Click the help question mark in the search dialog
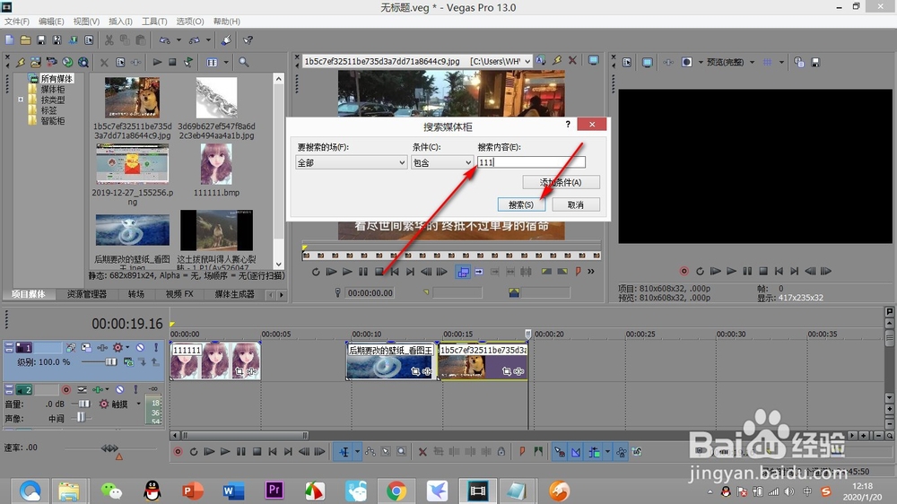The height and width of the screenshot is (504, 897). coord(568,124)
